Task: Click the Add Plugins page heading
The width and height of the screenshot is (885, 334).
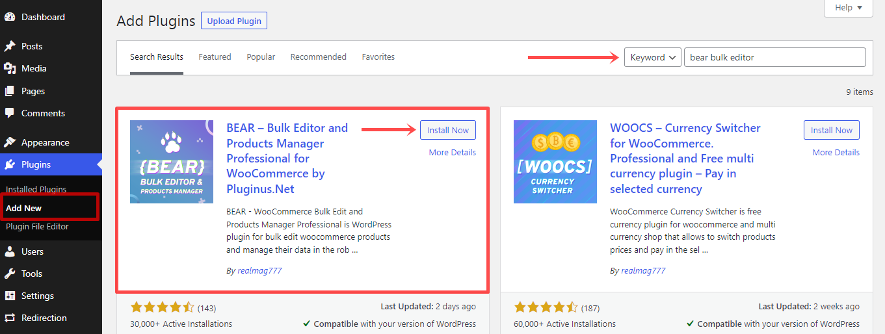Action: (x=156, y=21)
